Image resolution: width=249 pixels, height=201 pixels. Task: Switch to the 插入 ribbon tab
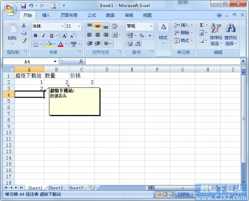[46, 15]
